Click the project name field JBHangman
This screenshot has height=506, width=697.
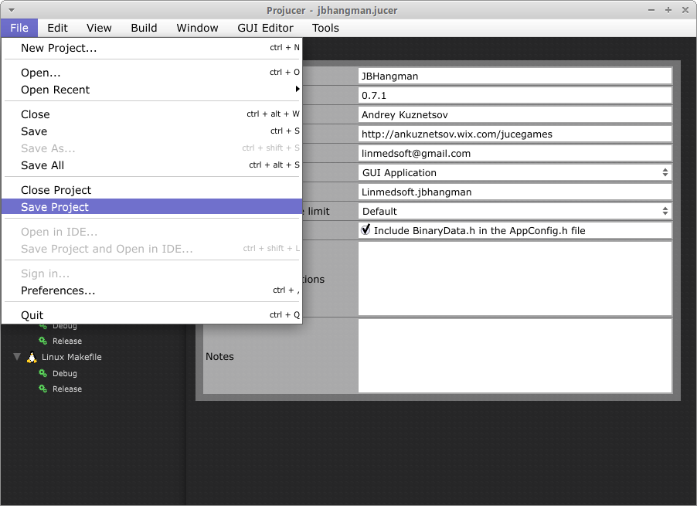point(515,76)
